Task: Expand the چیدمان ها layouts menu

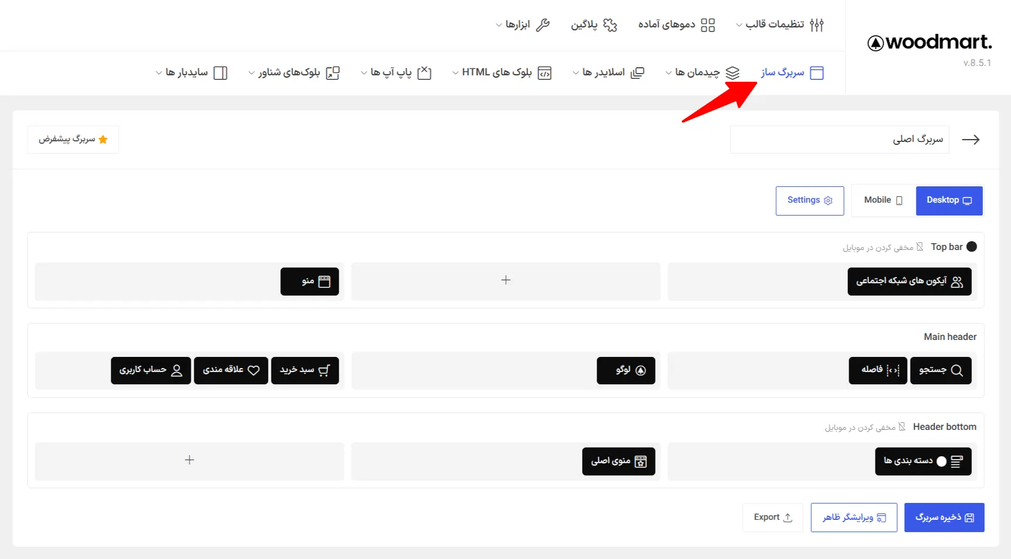Action: click(703, 72)
